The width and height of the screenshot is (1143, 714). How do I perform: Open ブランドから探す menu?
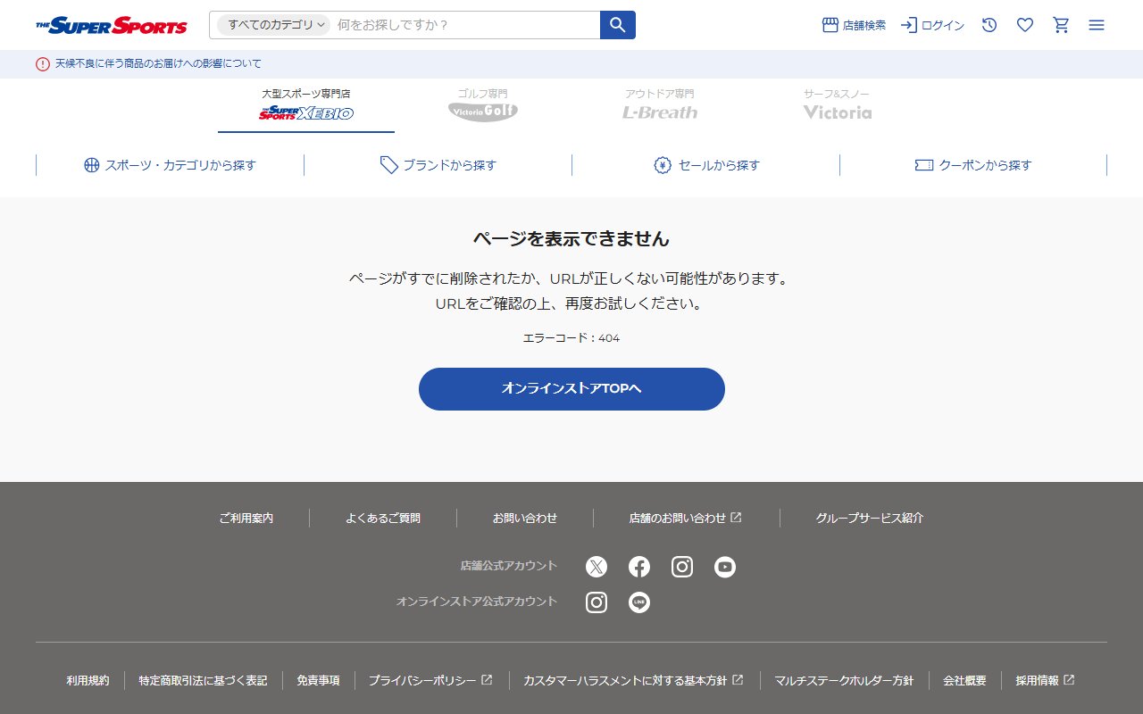click(x=438, y=165)
